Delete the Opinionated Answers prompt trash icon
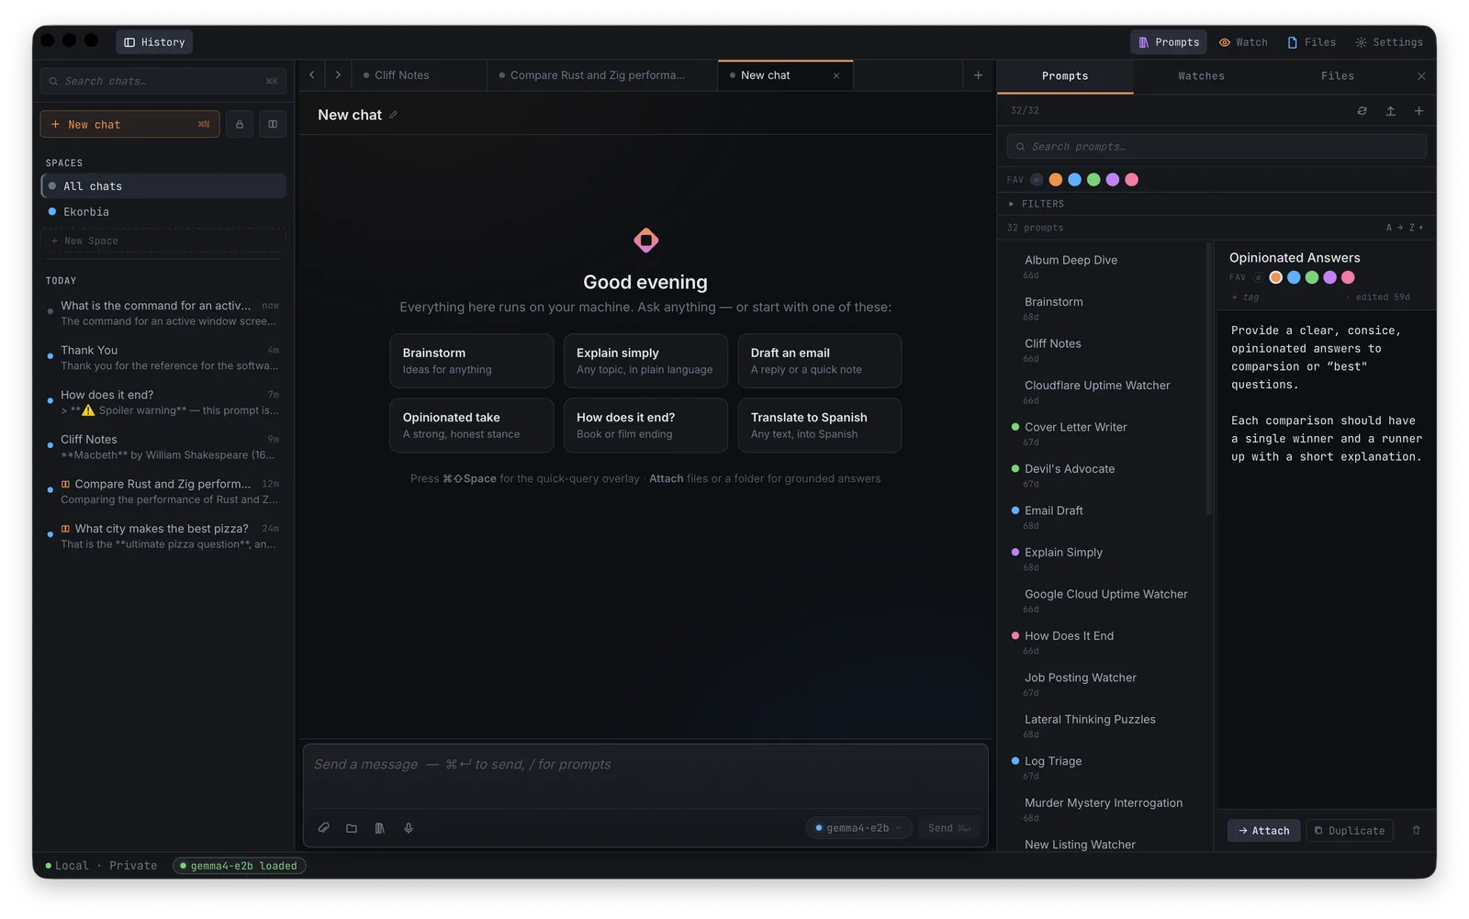The width and height of the screenshot is (1469, 919). pos(1416,831)
